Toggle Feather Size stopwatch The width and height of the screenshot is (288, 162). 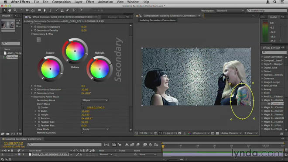(39, 122)
